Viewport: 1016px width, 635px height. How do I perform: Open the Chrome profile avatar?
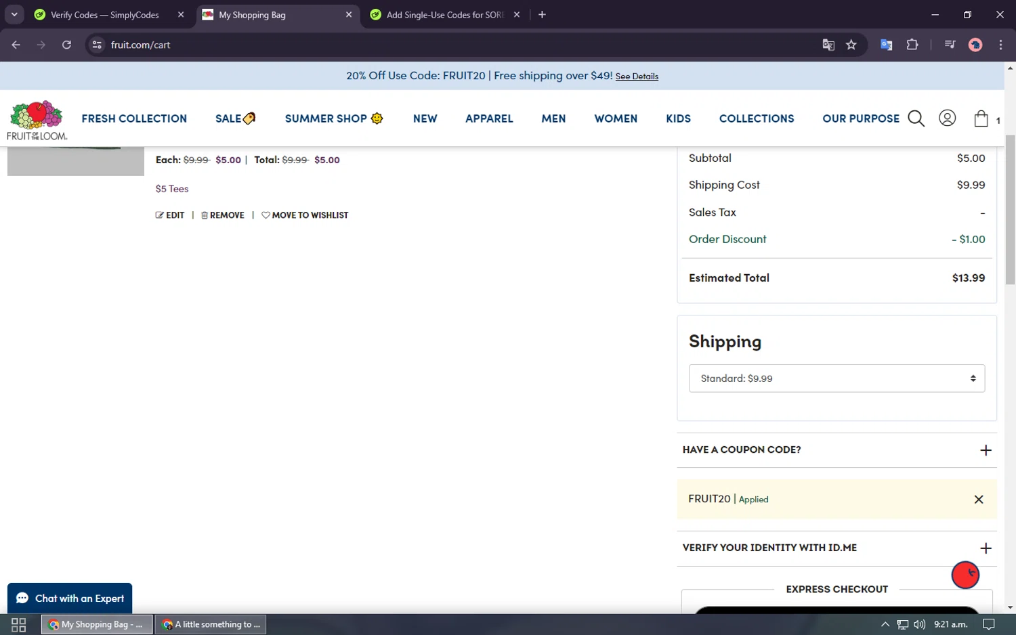point(975,45)
